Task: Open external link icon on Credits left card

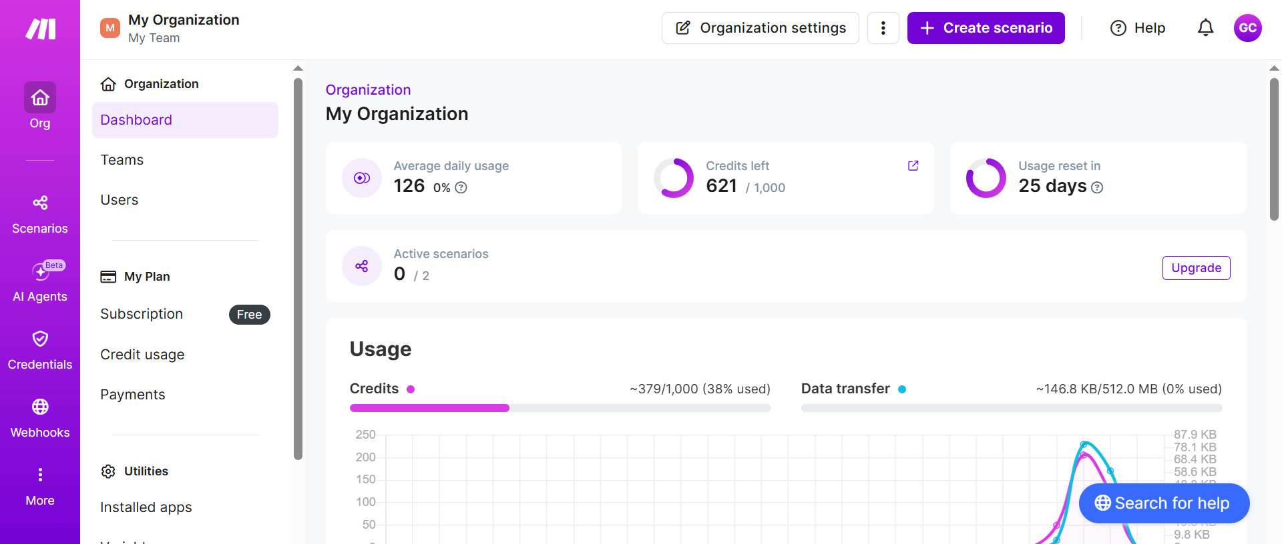Action: click(913, 166)
